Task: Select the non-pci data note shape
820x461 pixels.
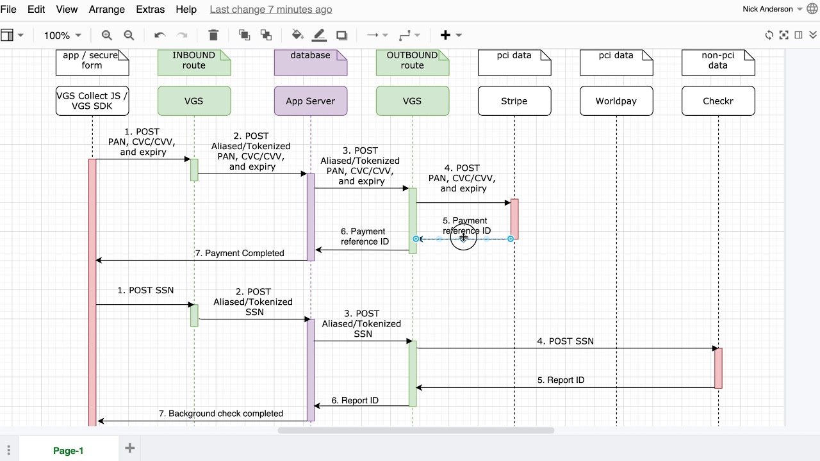Action: 718,62
